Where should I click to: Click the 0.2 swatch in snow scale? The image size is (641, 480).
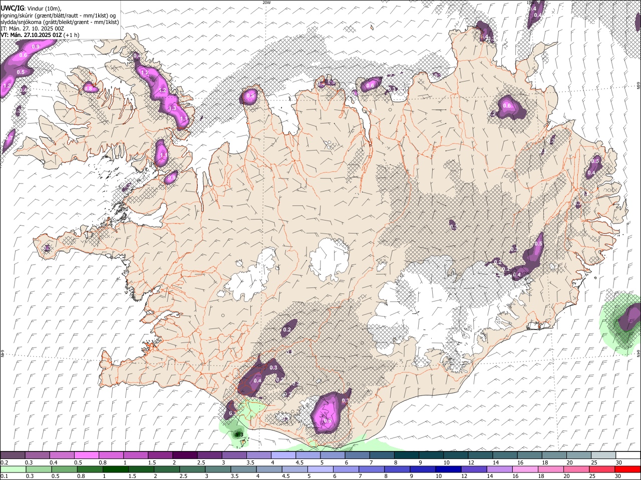tap(13, 455)
